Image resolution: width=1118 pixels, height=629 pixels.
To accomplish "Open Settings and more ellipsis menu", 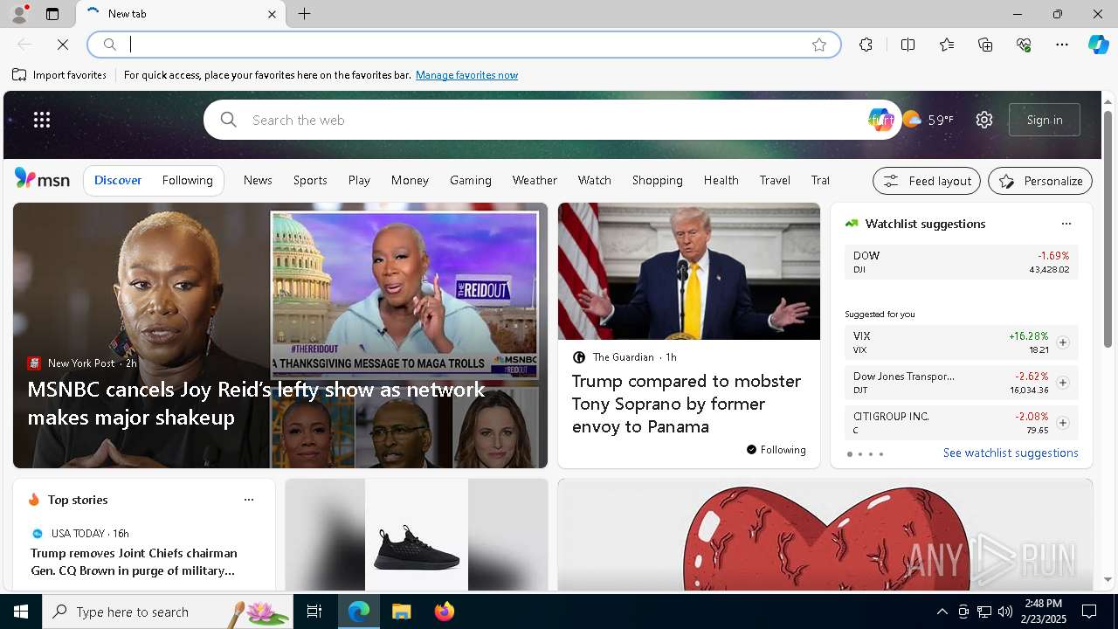I will (1062, 45).
